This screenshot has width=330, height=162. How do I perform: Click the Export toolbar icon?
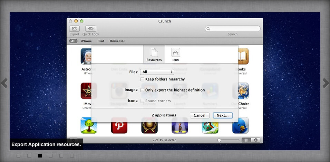[74, 29]
